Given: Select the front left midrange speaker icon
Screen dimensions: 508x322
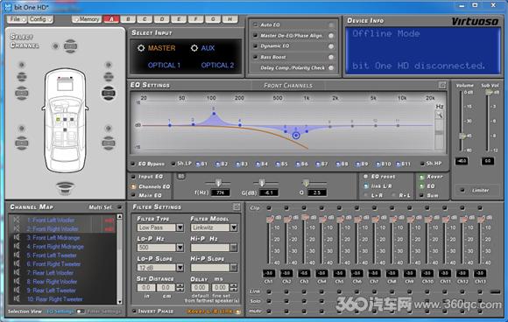Looking at the screenshot, I should click(22, 77).
